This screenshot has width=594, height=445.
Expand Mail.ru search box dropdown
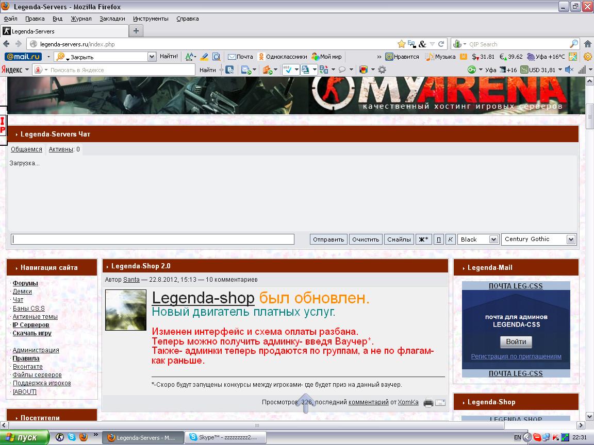pyautogui.click(x=152, y=57)
